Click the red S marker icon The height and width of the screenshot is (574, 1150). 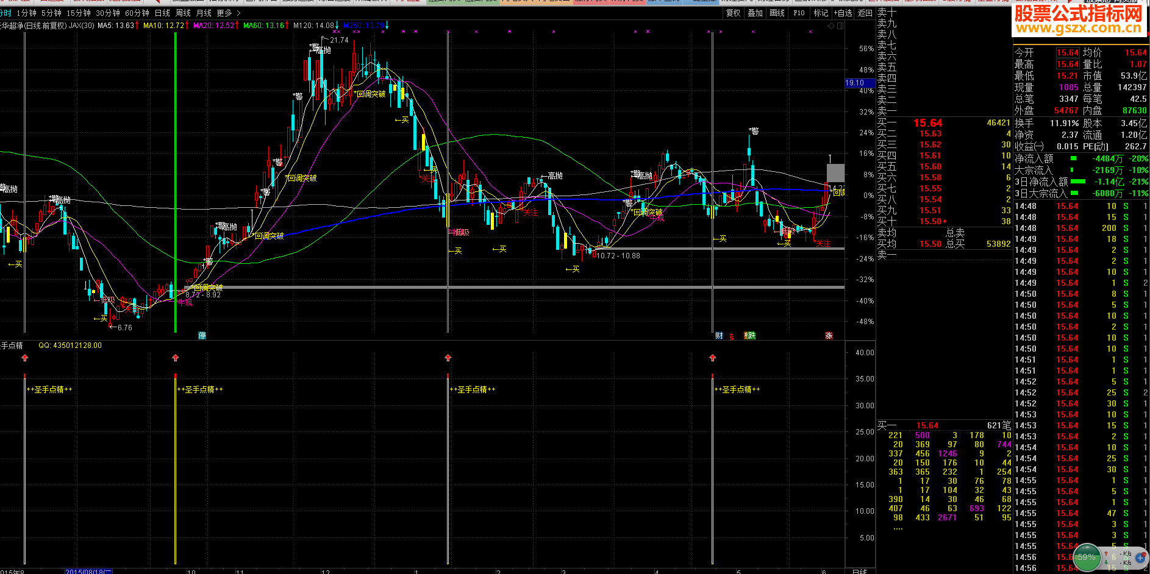click(x=732, y=336)
